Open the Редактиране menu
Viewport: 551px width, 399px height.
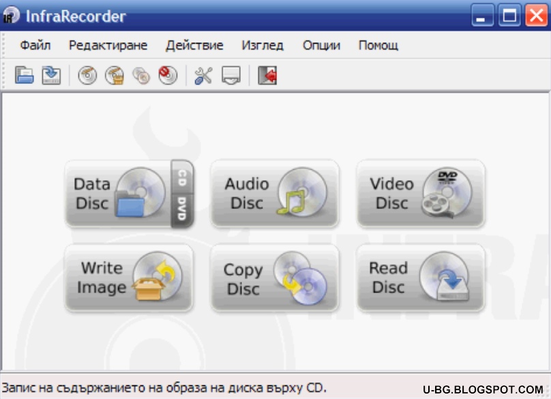[x=108, y=45]
